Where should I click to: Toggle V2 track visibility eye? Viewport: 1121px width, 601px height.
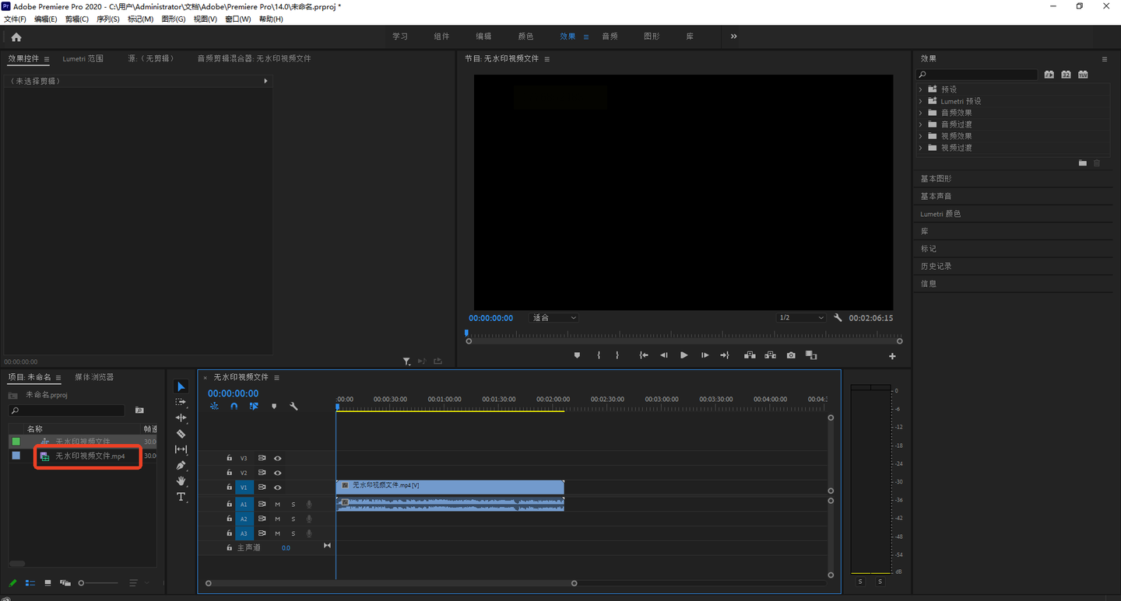(x=277, y=473)
